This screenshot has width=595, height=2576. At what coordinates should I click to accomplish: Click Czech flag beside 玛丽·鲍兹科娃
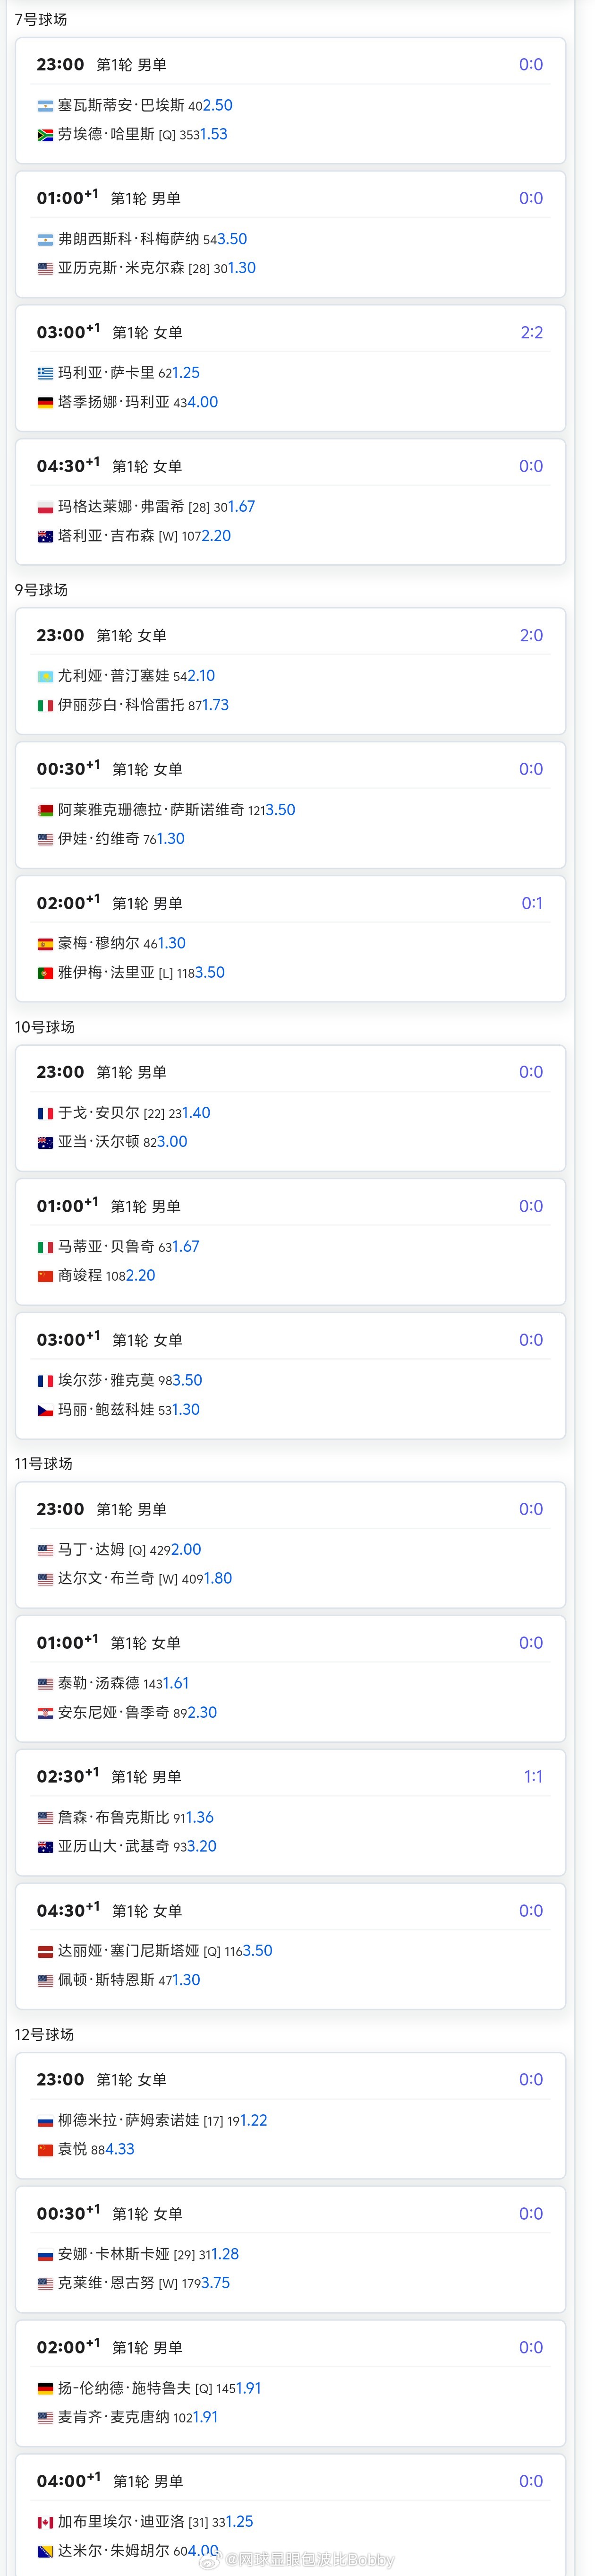[x=45, y=1410]
